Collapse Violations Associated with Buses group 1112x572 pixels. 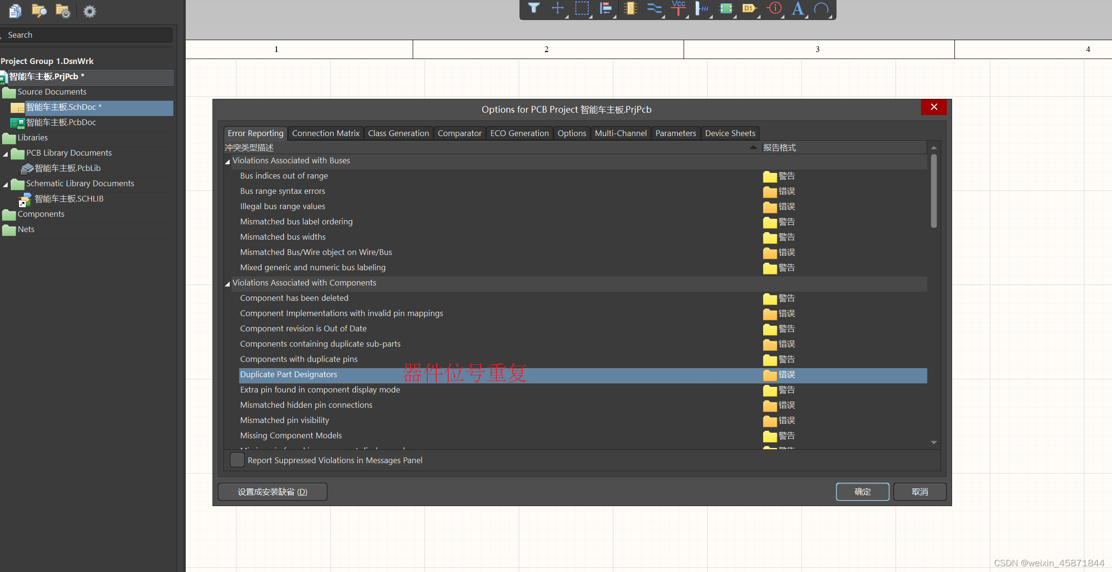pos(228,161)
